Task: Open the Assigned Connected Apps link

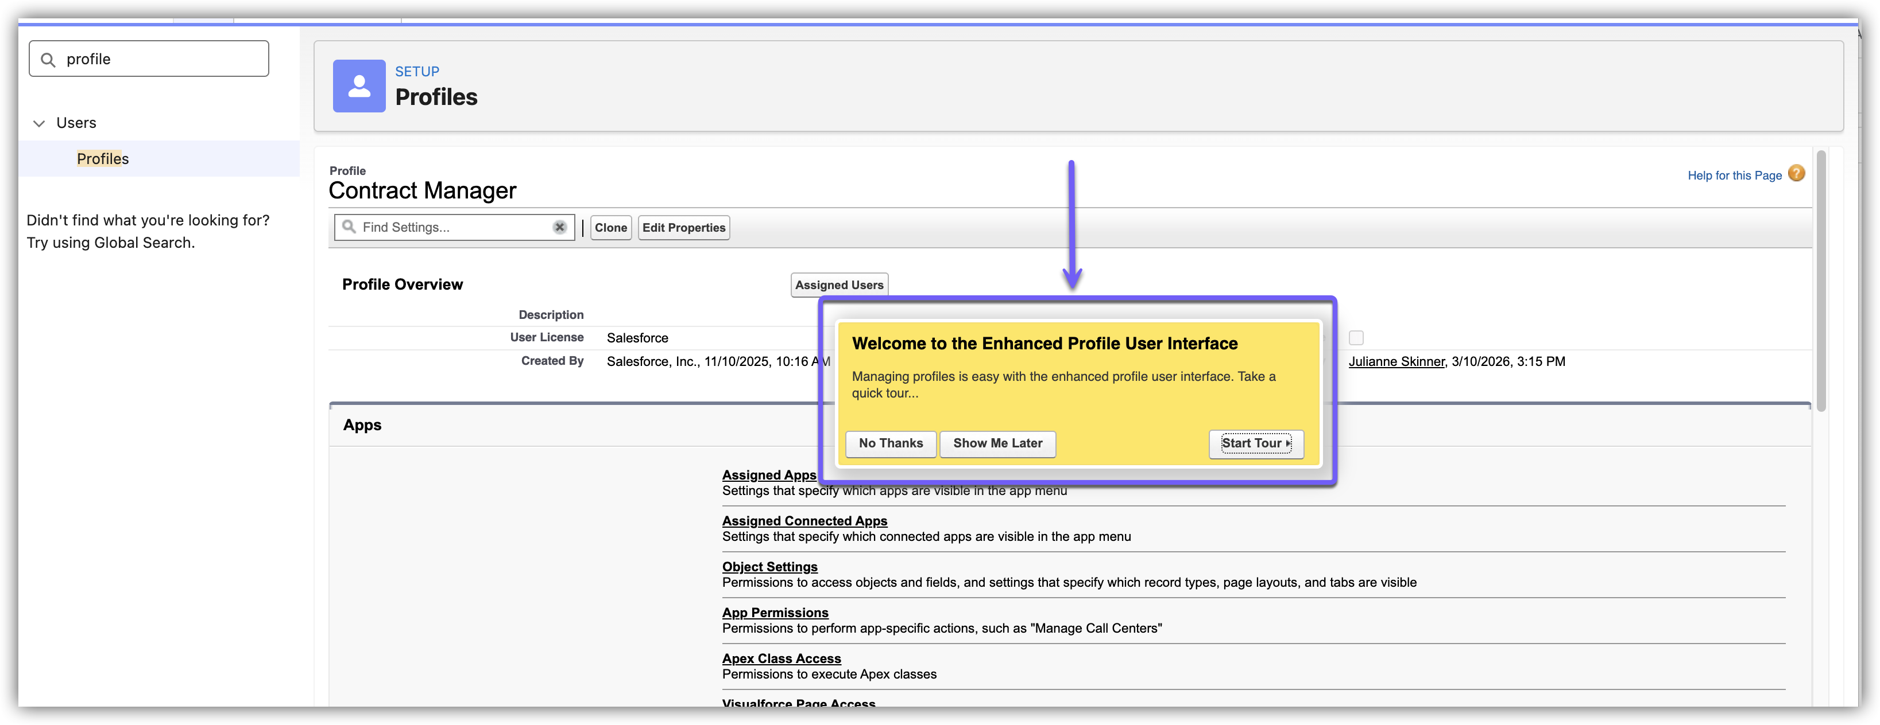Action: 804,521
